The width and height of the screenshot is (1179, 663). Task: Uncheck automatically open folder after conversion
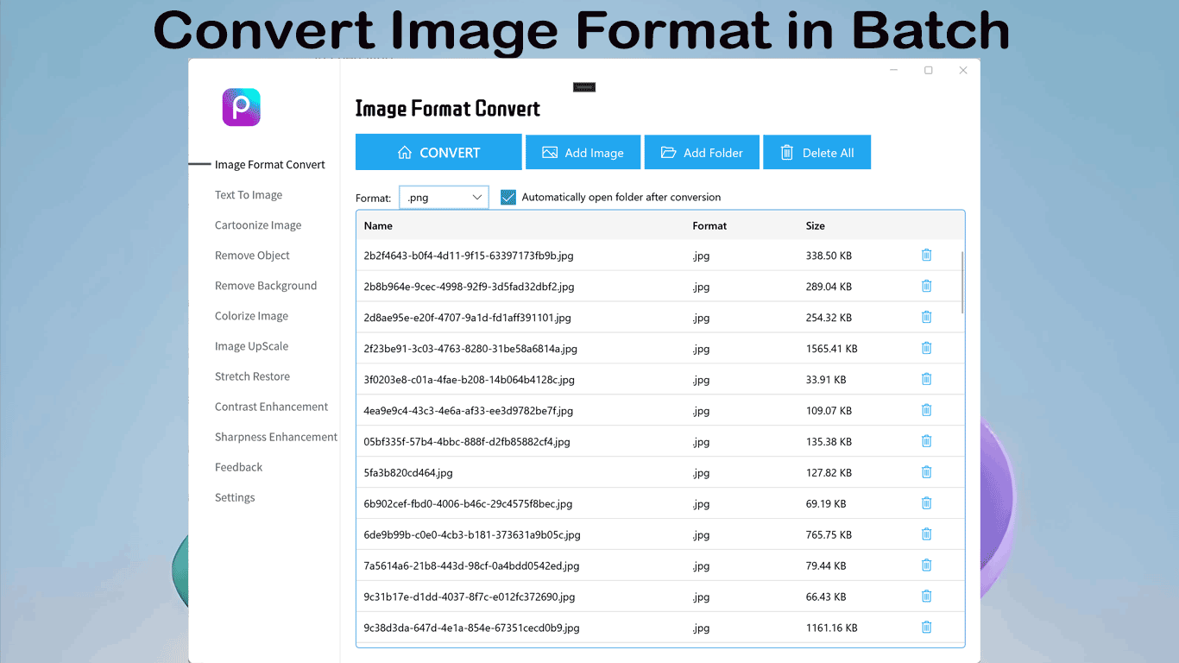pyautogui.click(x=508, y=197)
